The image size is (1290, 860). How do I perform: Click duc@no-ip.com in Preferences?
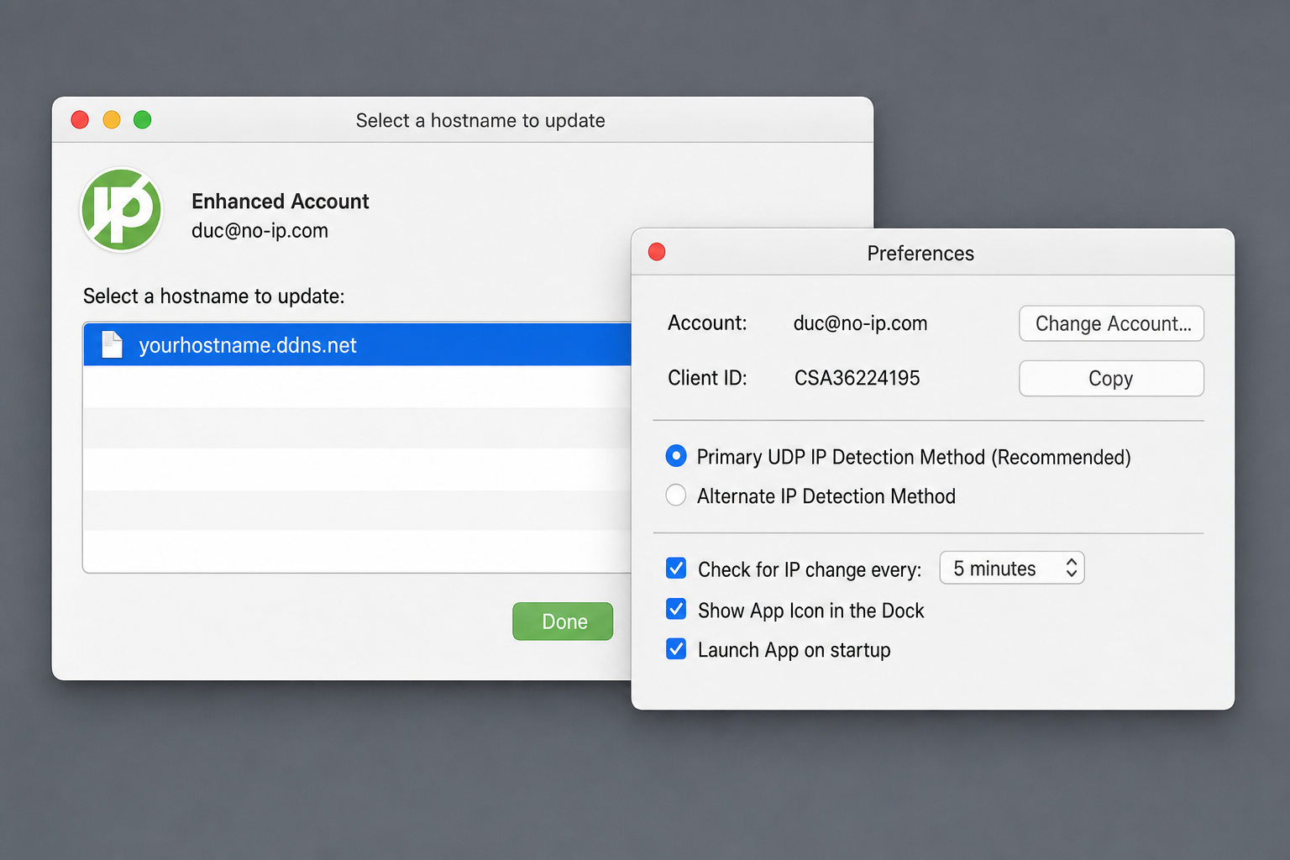click(860, 323)
